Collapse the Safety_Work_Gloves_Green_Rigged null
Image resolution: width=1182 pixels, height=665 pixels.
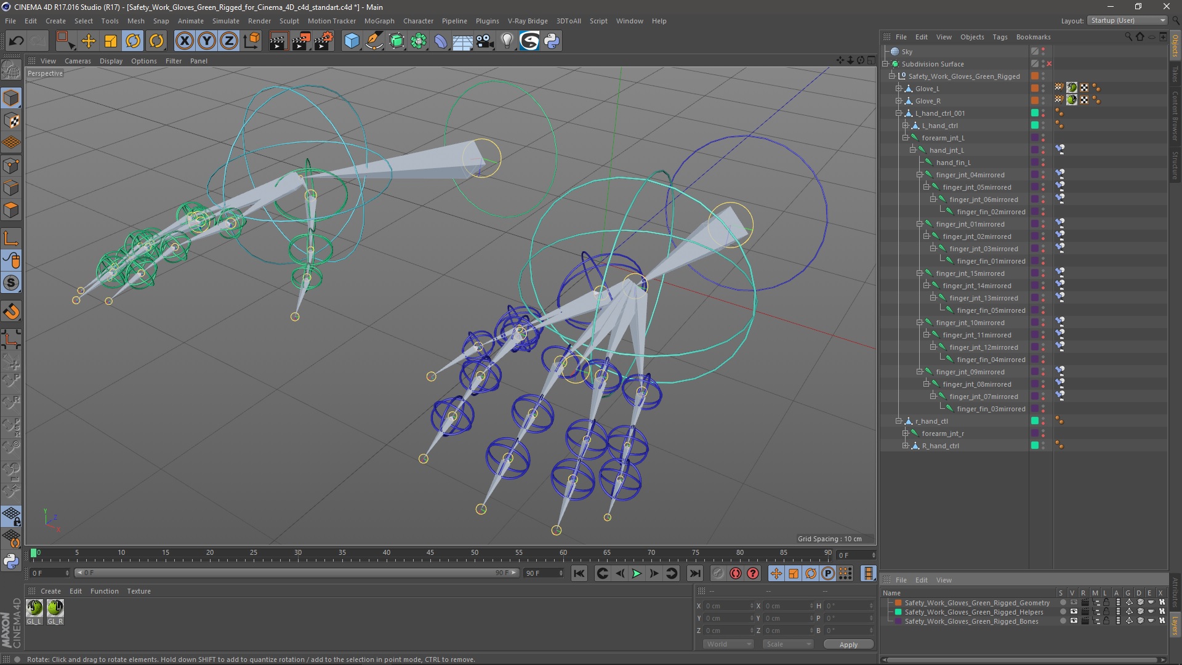tap(891, 76)
